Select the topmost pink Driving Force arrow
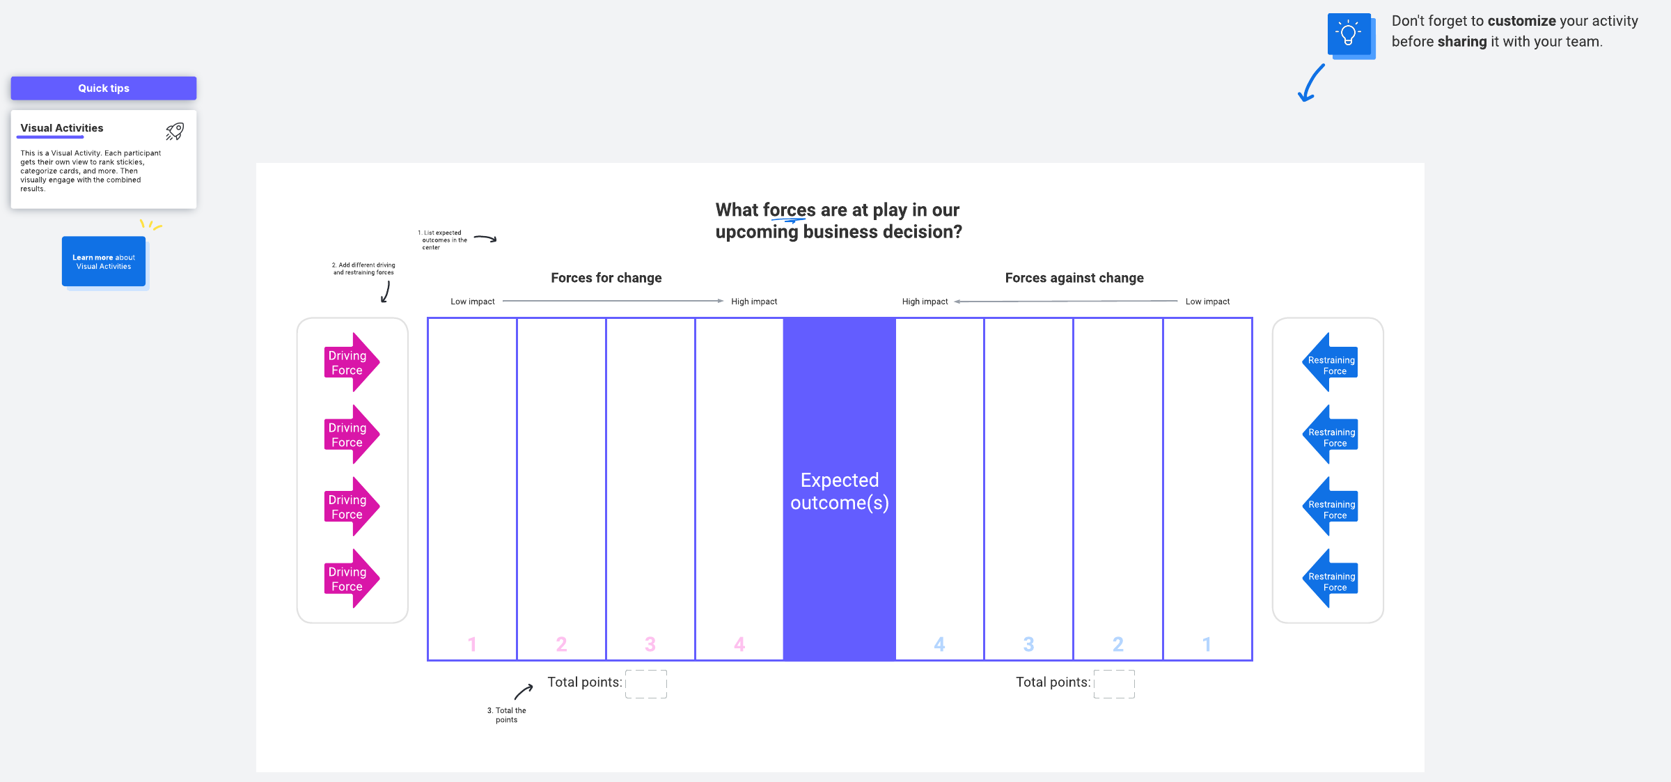Viewport: 1671px width, 782px height. coord(351,362)
